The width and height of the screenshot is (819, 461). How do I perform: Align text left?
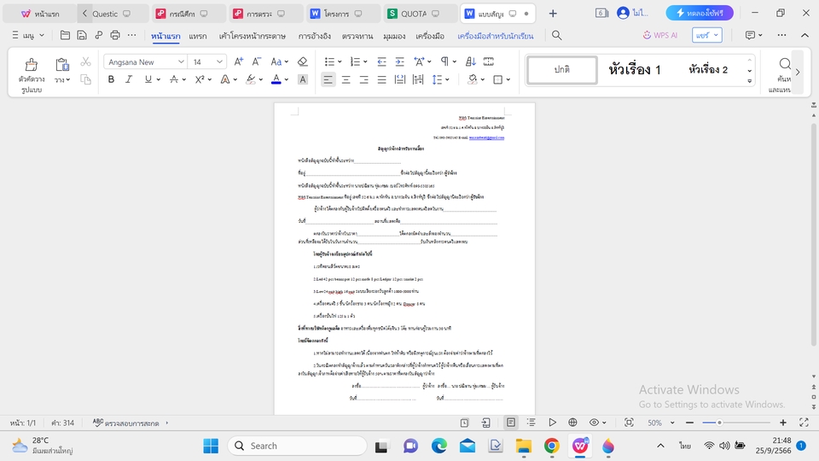tap(328, 79)
